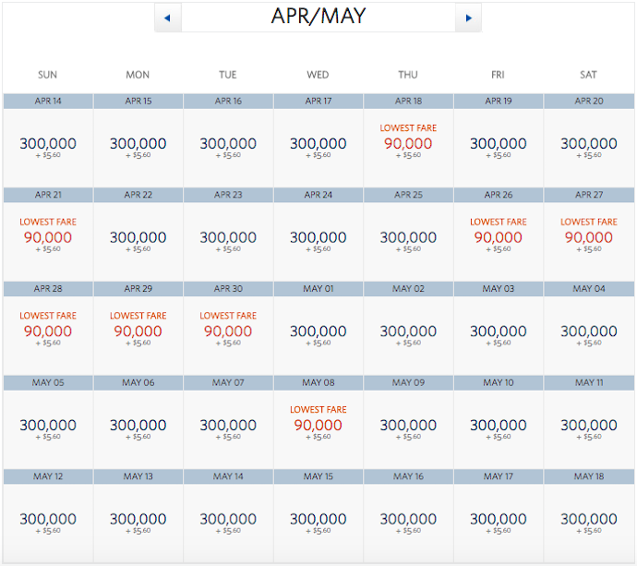The height and width of the screenshot is (566, 637).
Task: Advance to next month with right arrow
Action: point(468,18)
